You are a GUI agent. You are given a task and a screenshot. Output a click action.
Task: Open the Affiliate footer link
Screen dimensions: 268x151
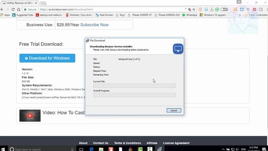pyautogui.click(x=152, y=143)
